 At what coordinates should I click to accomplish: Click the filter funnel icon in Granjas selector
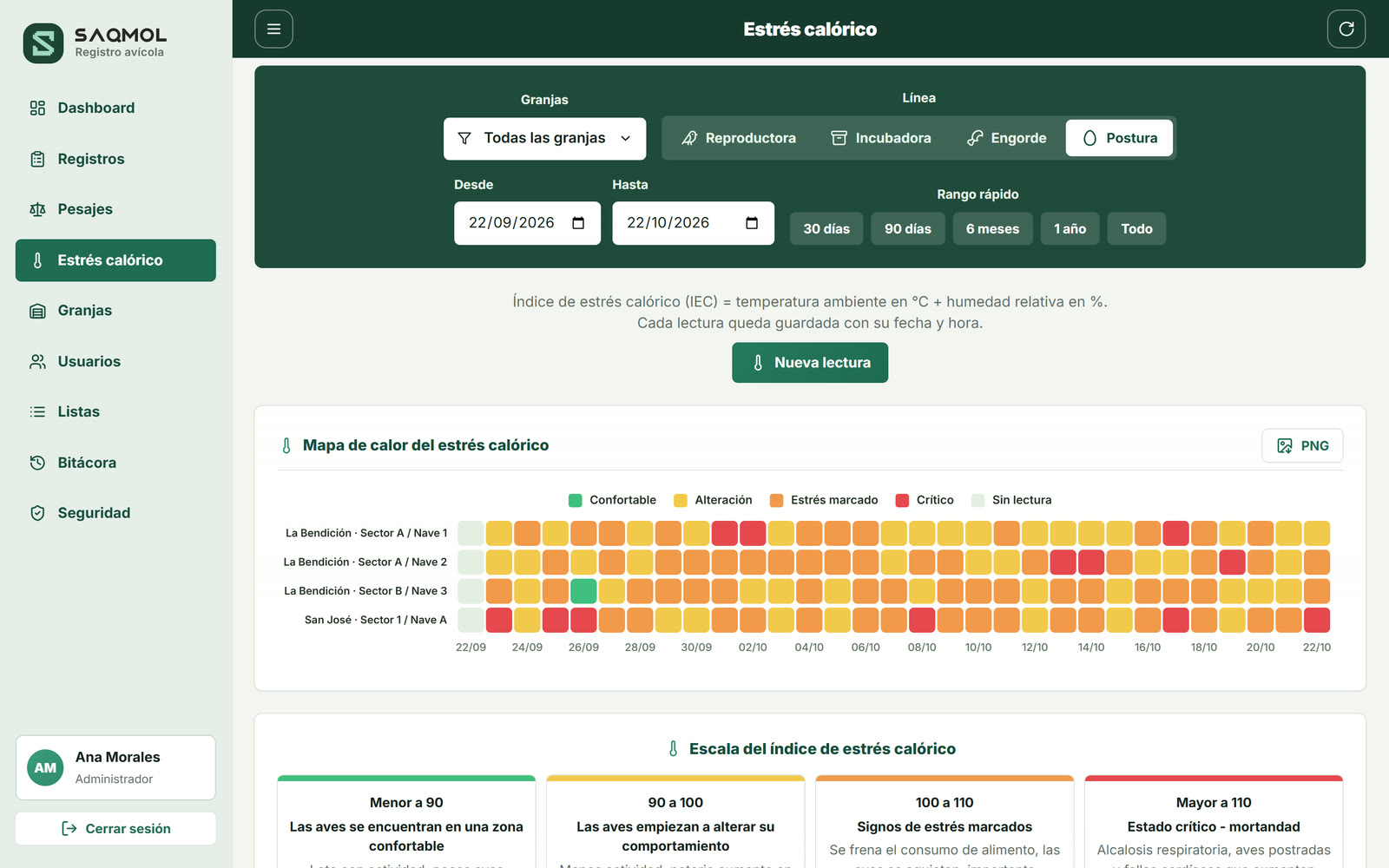464,139
